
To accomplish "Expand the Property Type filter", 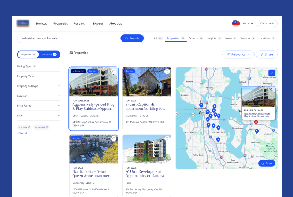I will point(38,76).
